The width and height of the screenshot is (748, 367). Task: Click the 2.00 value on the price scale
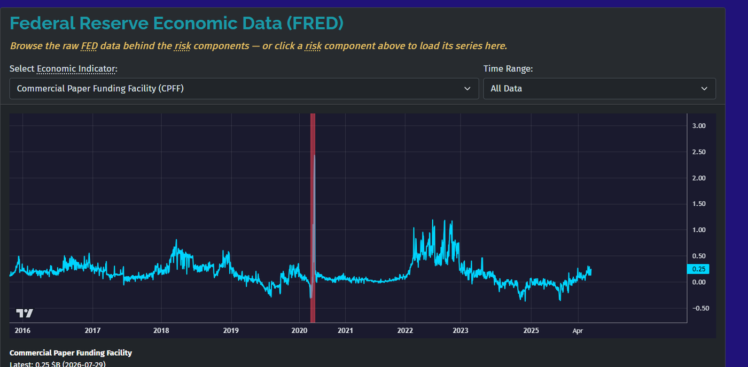click(x=699, y=178)
